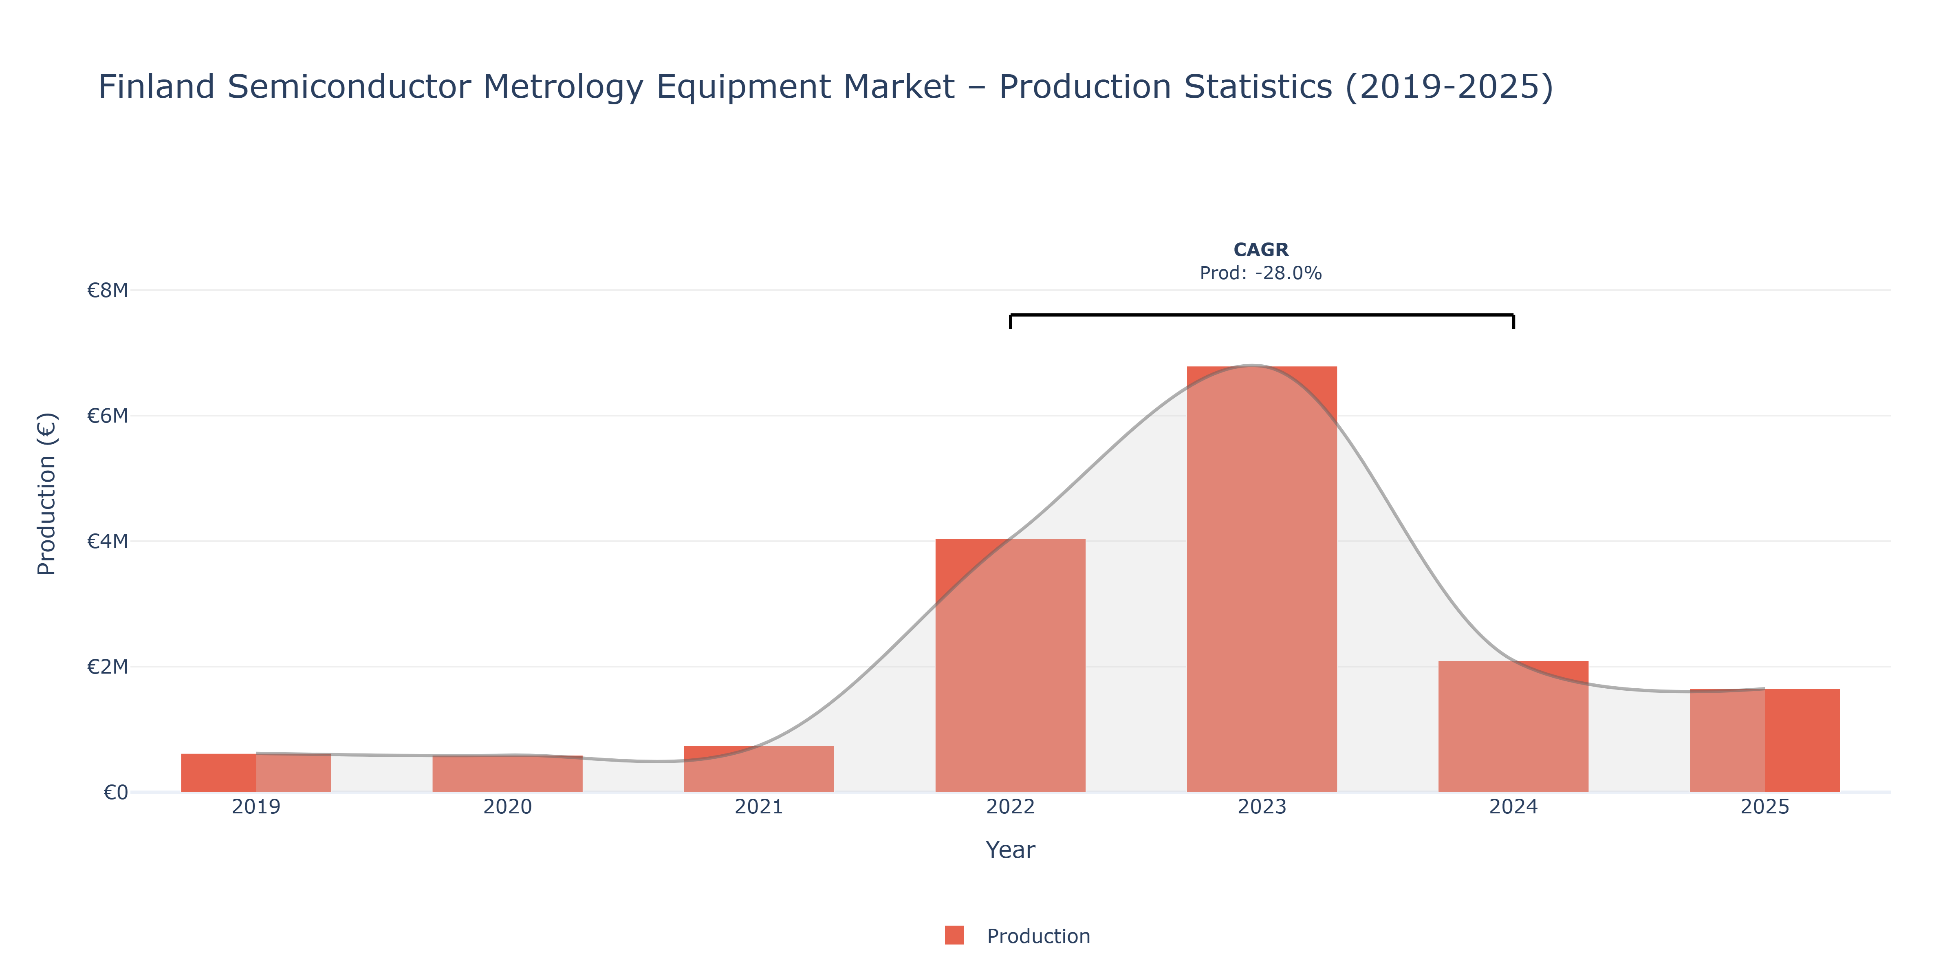This screenshot has width=1956, height=978.
Task: Click the chart title text
Action: pyautogui.click(x=825, y=86)
